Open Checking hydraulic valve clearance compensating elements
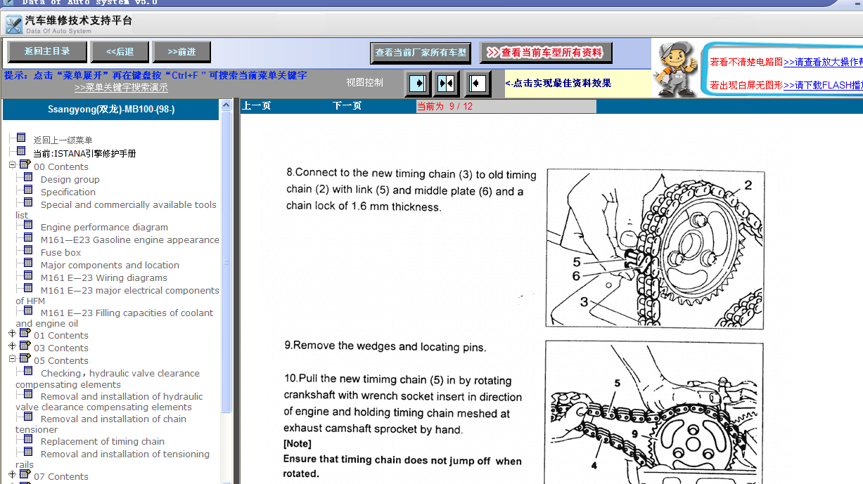Viewport: 863px width, 484px height. pyautogui.click(x=108, y=379)
